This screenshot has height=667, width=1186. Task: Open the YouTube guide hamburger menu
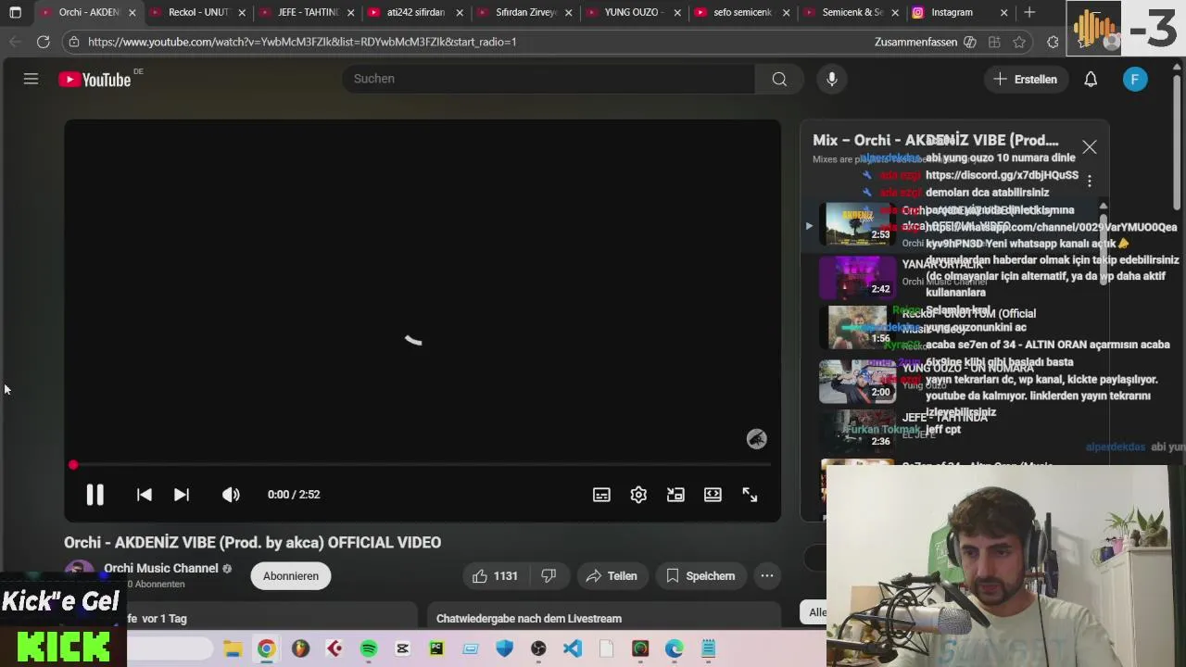[x=31, y=79]
